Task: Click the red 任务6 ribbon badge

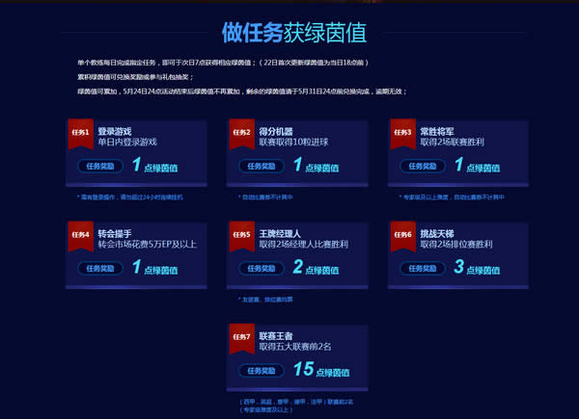Action: point(402,235)
